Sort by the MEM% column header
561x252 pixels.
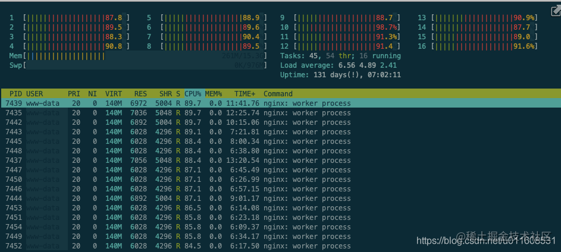pos(214,94)
